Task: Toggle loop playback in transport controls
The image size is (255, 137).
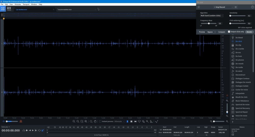Action: click(x=39, y=130)
